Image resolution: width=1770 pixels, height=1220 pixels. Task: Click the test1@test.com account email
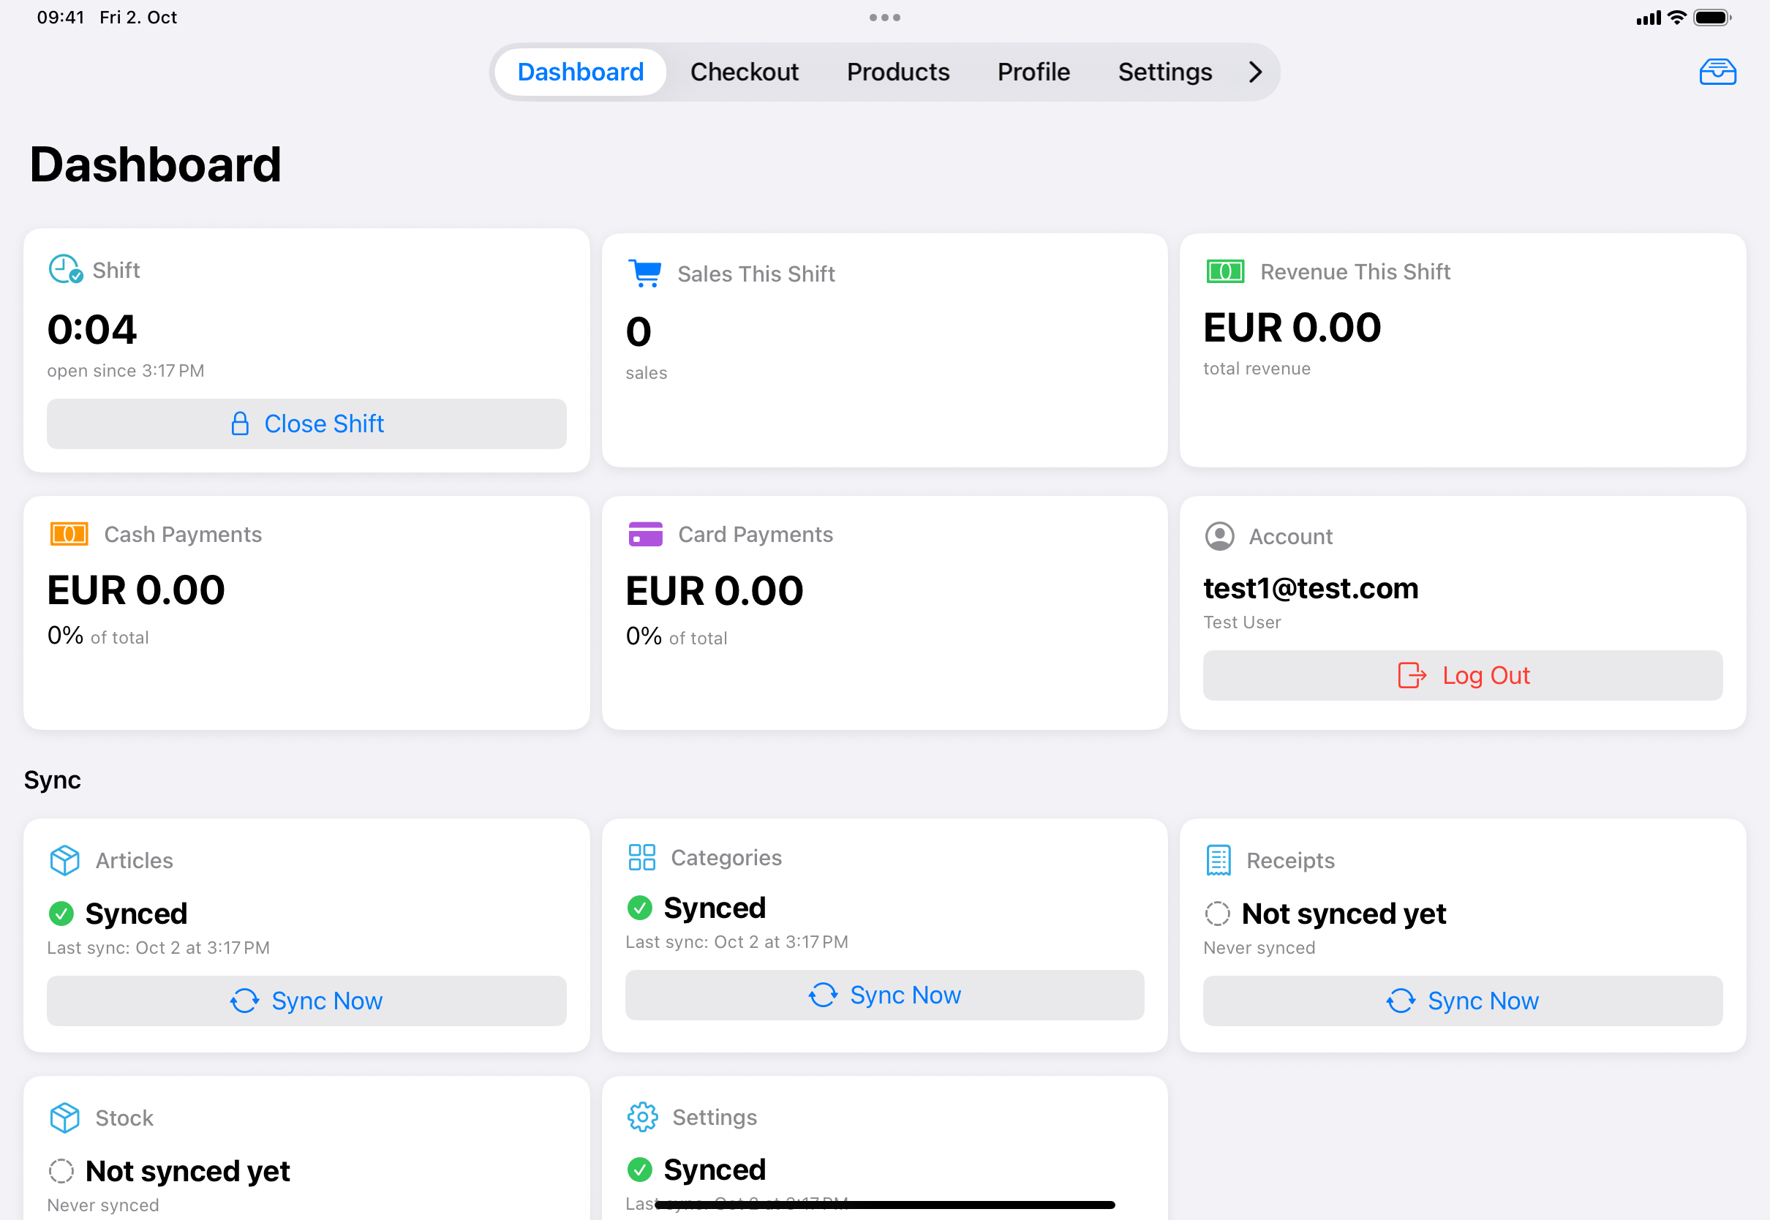pos(1311,588)
